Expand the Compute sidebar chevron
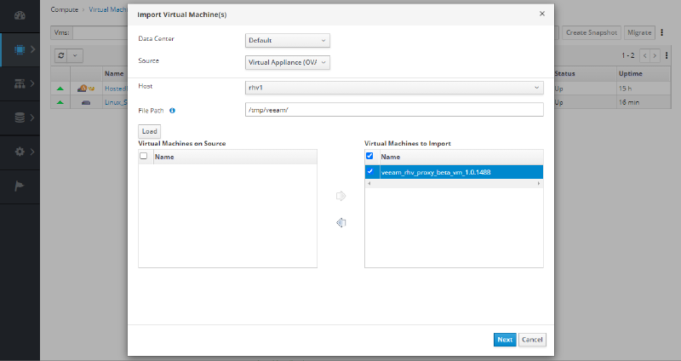681x361 pixels. [x=32, y=49]
